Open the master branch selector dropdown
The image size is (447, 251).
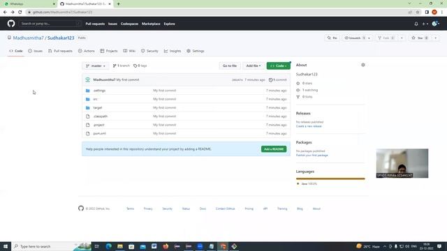coord(96,66)
